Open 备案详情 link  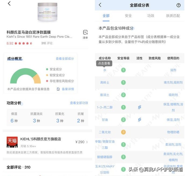68,89
